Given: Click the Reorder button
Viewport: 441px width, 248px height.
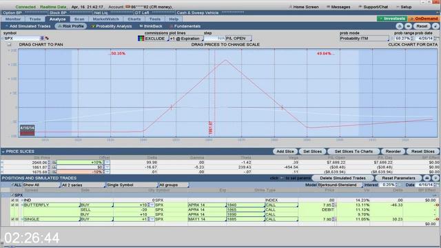Looking at the screenshot, I should (393, 152).
